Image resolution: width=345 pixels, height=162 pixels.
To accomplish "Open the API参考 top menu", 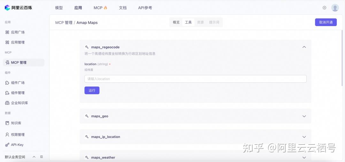I will tap(145, 8).
